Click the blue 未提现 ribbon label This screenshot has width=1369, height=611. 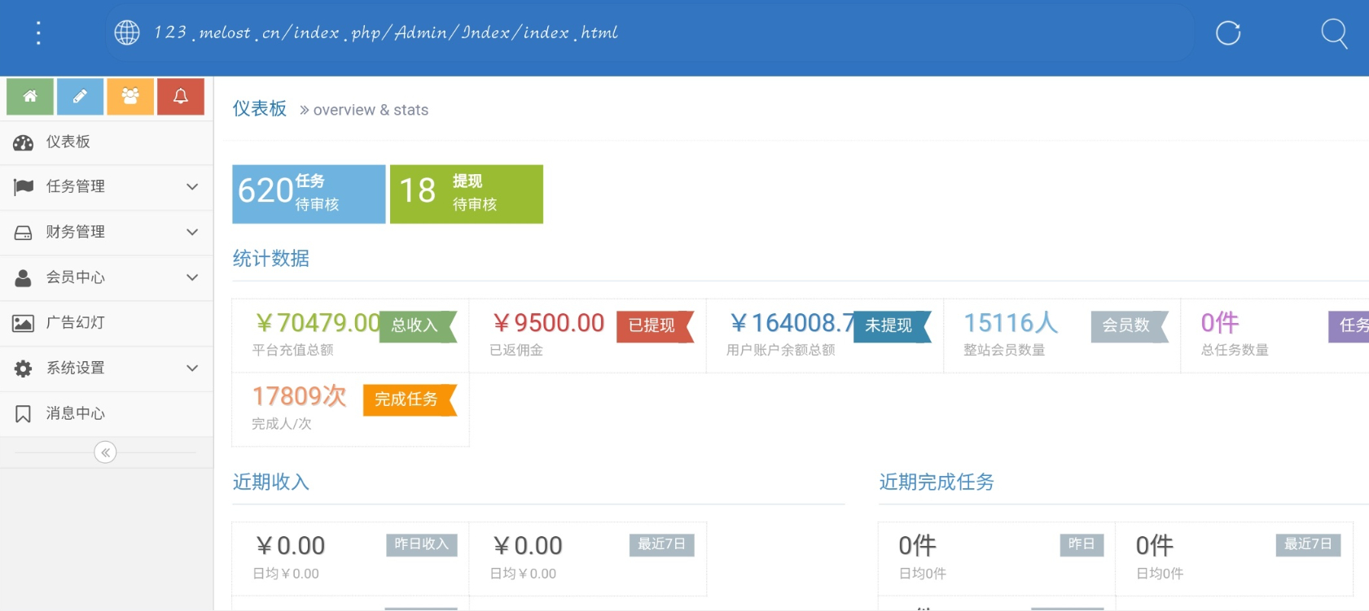pos(892,325)
